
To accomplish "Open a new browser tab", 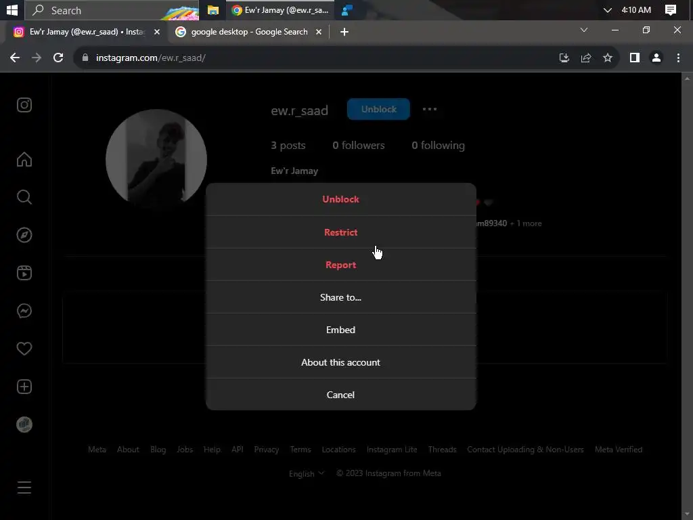I will (344, 32).
